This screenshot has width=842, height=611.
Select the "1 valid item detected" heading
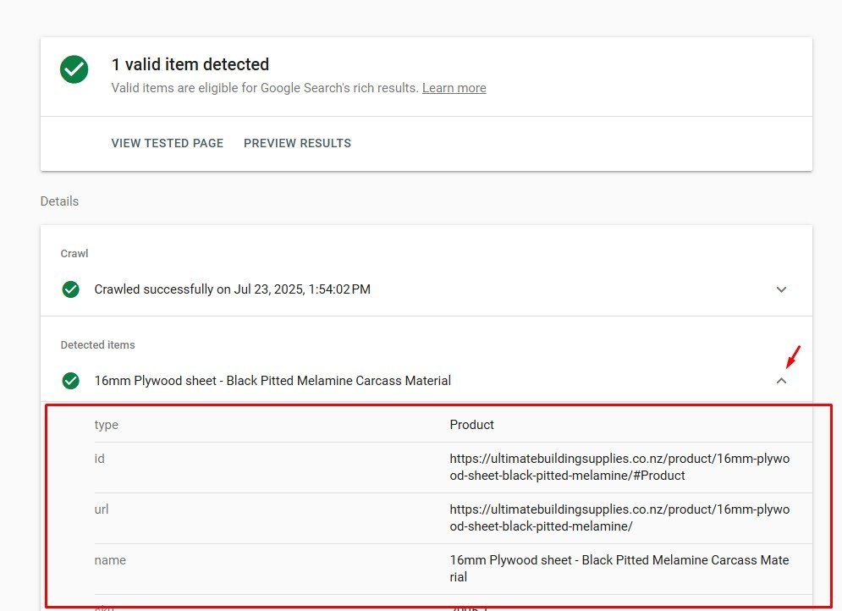point(190,64)
